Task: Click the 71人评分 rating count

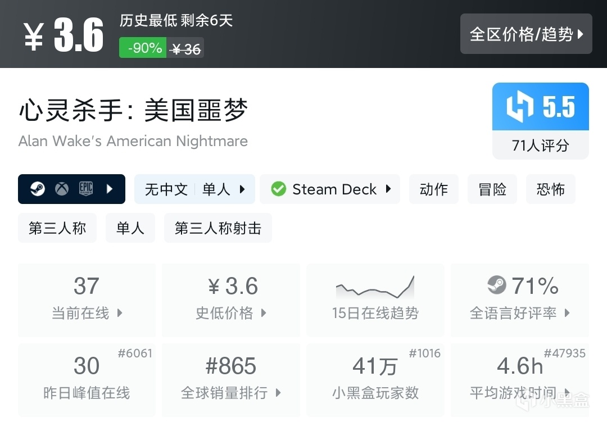Action: (541, 146)
